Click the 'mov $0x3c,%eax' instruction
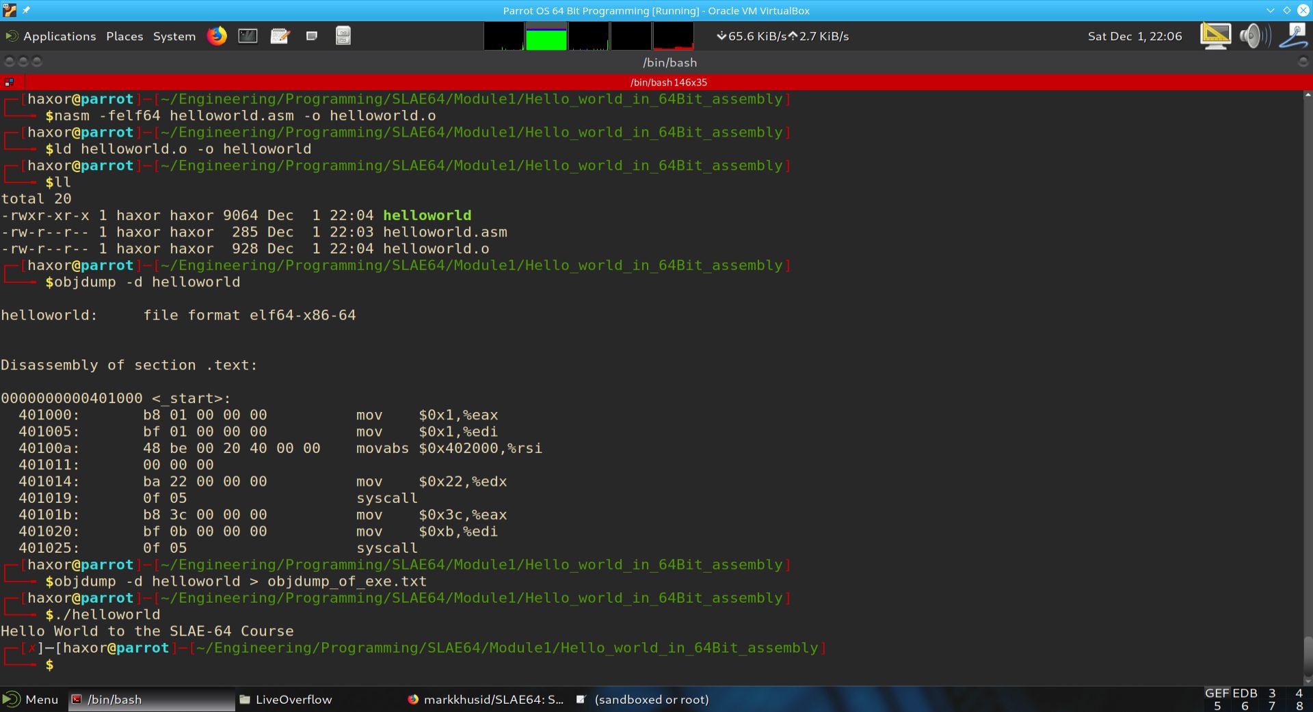The image size is (1313, 712). tap(432, 515)
